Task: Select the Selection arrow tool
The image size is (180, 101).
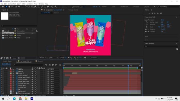Action: (x=6, y=7)
